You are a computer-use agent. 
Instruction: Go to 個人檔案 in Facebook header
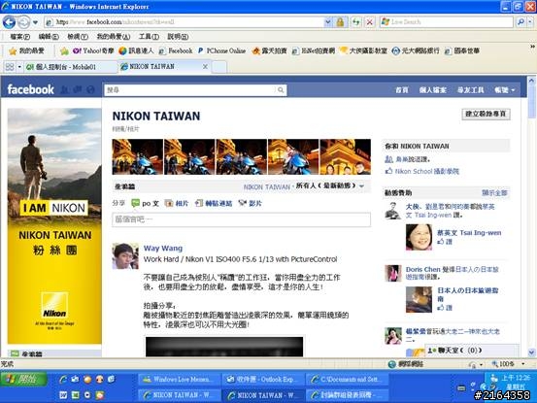tap(432, 90)
